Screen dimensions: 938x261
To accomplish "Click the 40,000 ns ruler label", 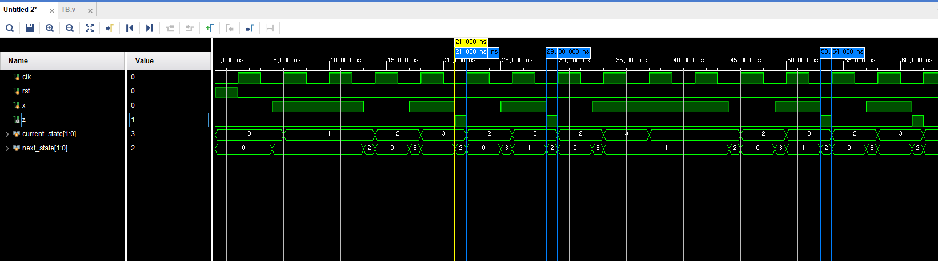I will (x=688, y=60).
